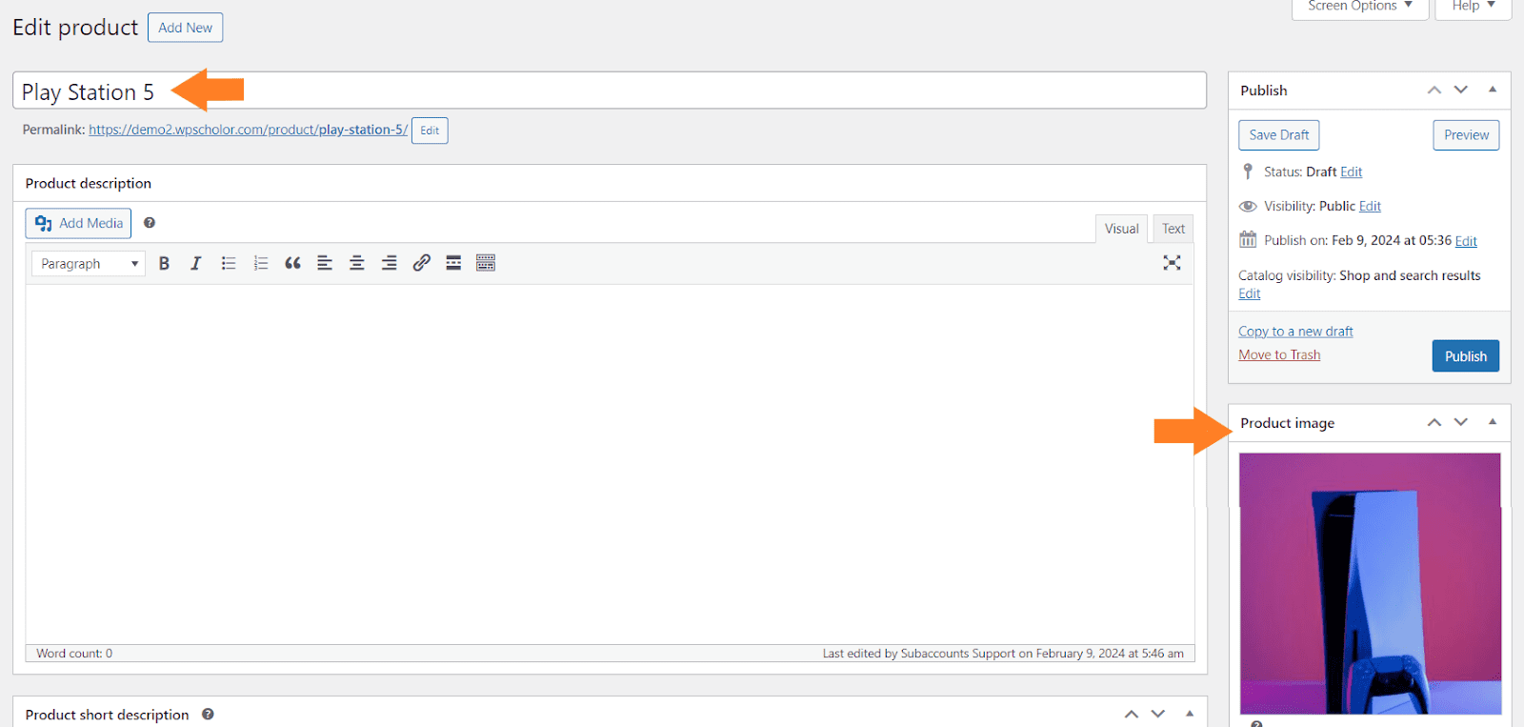Open help tooltip next to Add Media
The height and width of the screenshot is (727, 1524).
click(x=150, y=223)
